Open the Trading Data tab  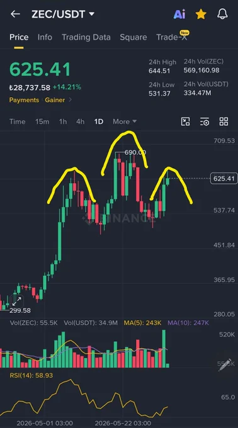pyautogui.click(x=86, y=37)
